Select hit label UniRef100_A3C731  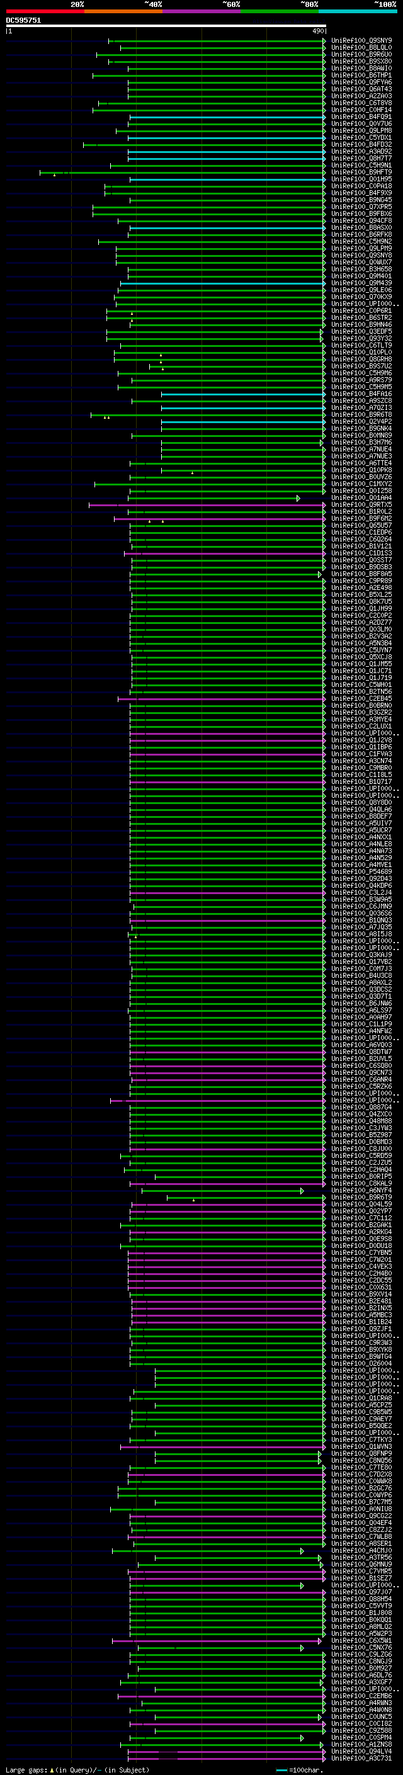point(361,1759)
